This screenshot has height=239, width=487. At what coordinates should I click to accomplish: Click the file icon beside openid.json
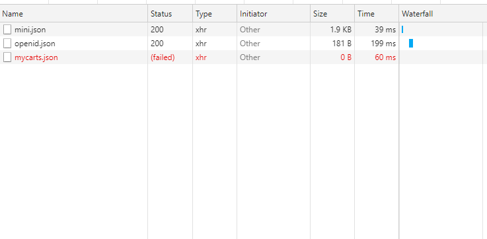(x=7, y=44)
